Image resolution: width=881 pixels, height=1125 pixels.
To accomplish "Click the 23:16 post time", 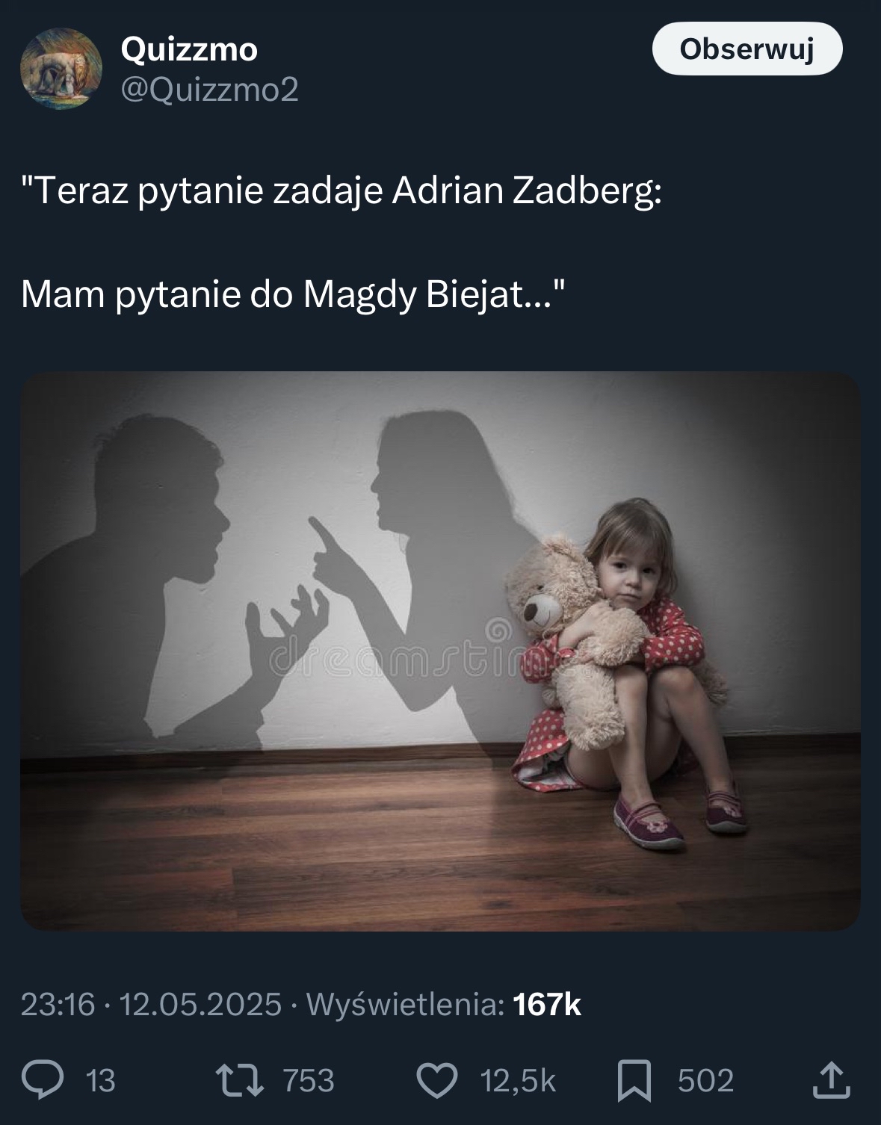I will pyautogui.click(x=58, y=1004).
